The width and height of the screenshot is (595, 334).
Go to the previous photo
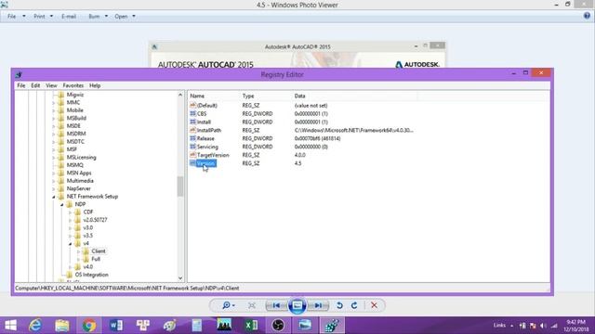(x=276, y=305)
